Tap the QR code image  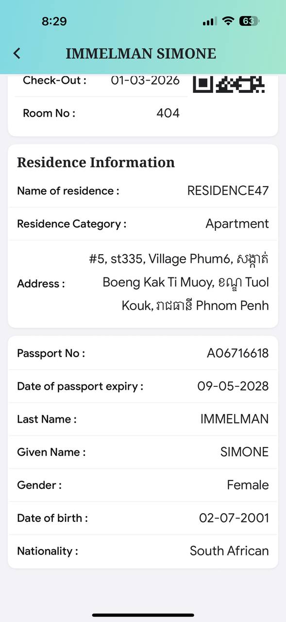pyautogui.click(x=229, y=84)
